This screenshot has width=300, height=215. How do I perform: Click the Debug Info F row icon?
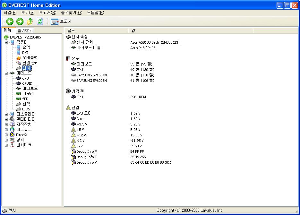pyautogui.click(x=73, y=151)
